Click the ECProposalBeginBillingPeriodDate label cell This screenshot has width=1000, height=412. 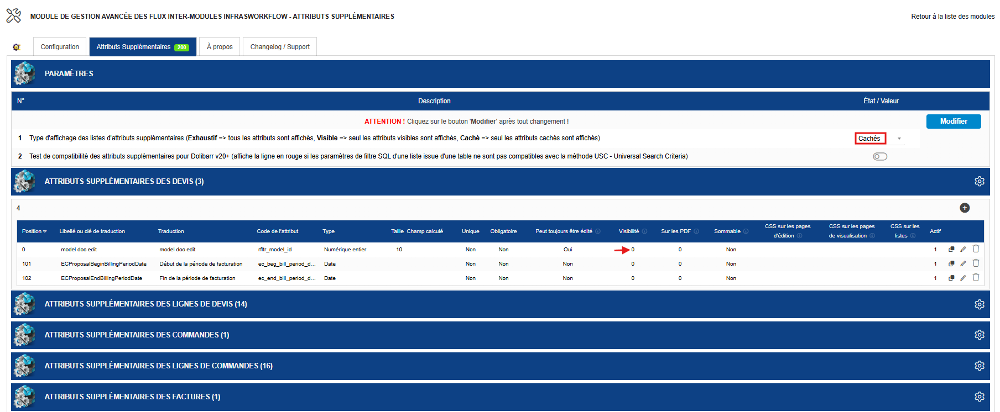pos(104,264)
